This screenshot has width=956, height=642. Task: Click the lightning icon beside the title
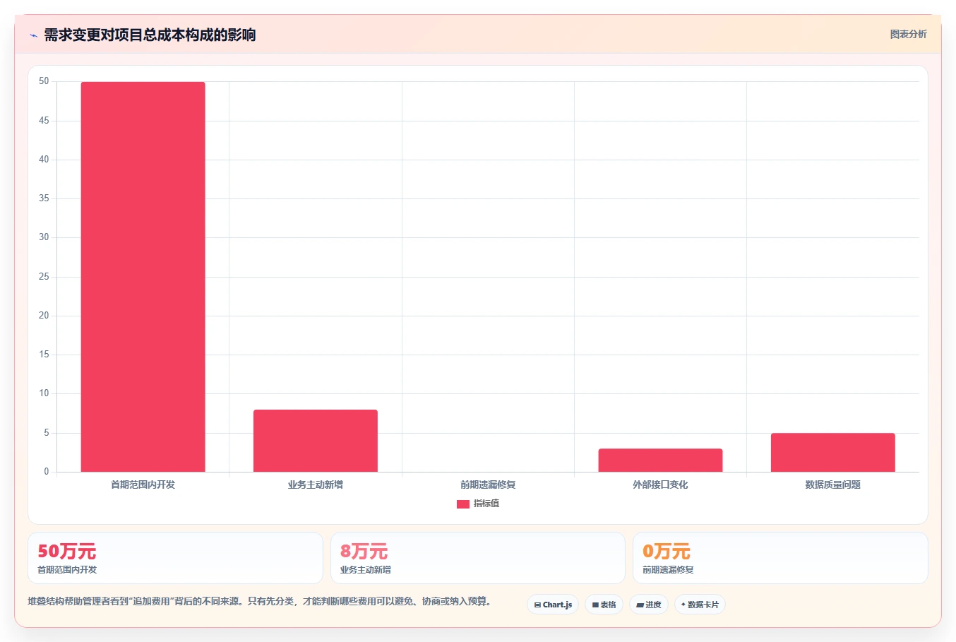[33, 35]
